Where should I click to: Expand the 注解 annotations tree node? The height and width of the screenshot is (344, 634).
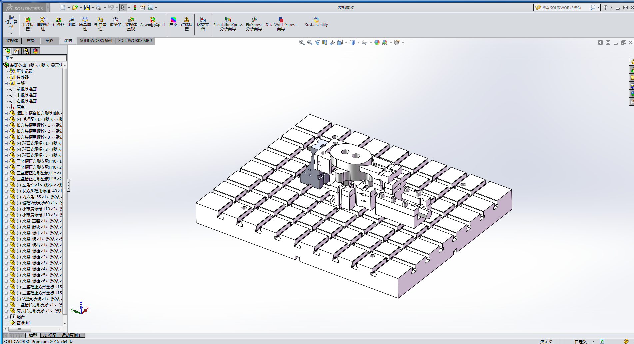6,83
